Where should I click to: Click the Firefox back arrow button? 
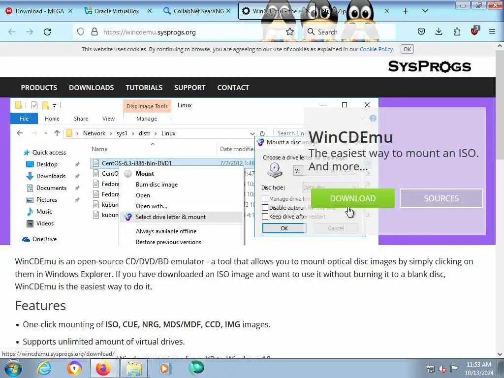[x=12, y=32]
